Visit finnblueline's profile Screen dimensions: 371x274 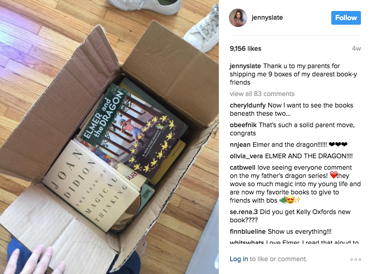point(248,231)
